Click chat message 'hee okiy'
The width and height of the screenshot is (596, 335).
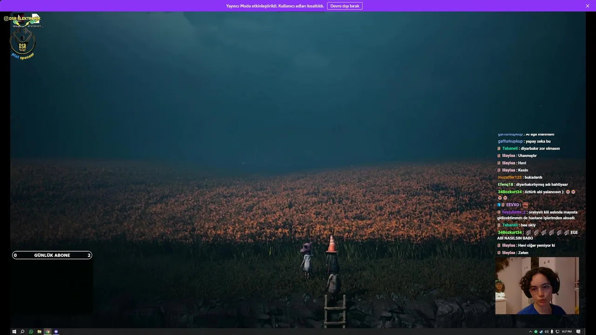pos(528,225)
